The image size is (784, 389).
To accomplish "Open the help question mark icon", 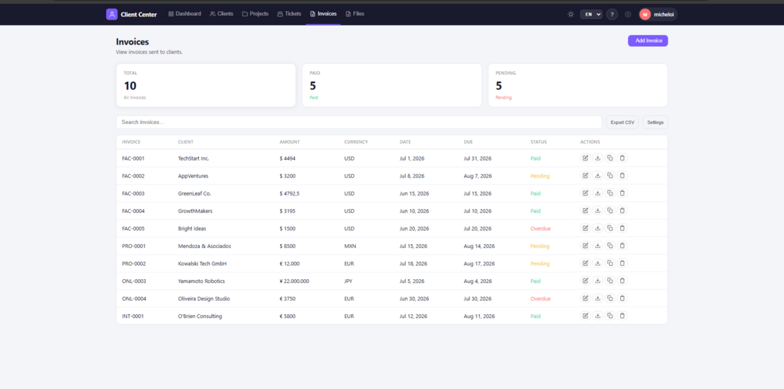I will (612, 15).
